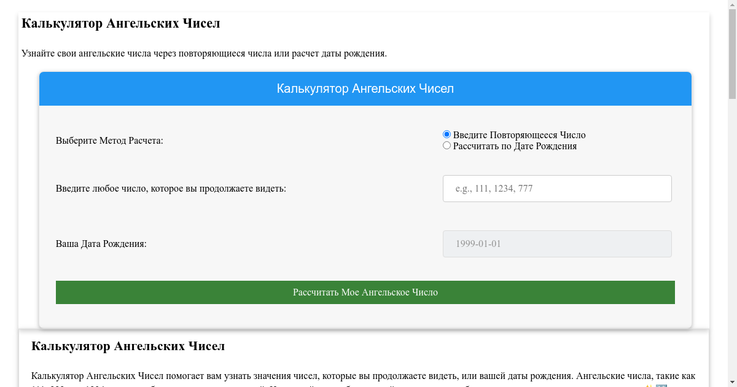Click the 'Ваша Дата Рождения:' label
This screenshot has width=737, height=387.
click(x=101, y=244)
